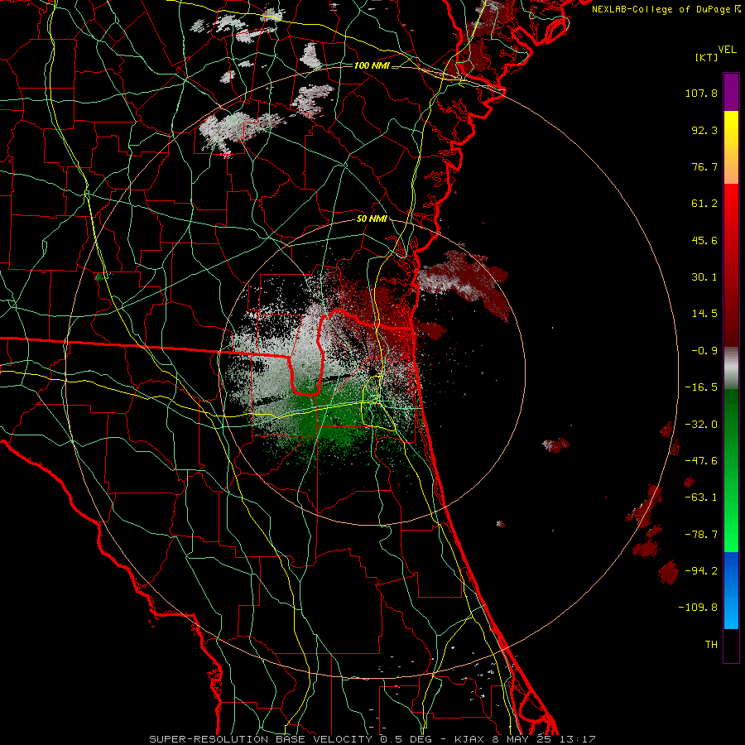Click the -94.2 velocity scale value
Image resolution: width=745 pixels, height=745 pixels.
pos(701,571)
